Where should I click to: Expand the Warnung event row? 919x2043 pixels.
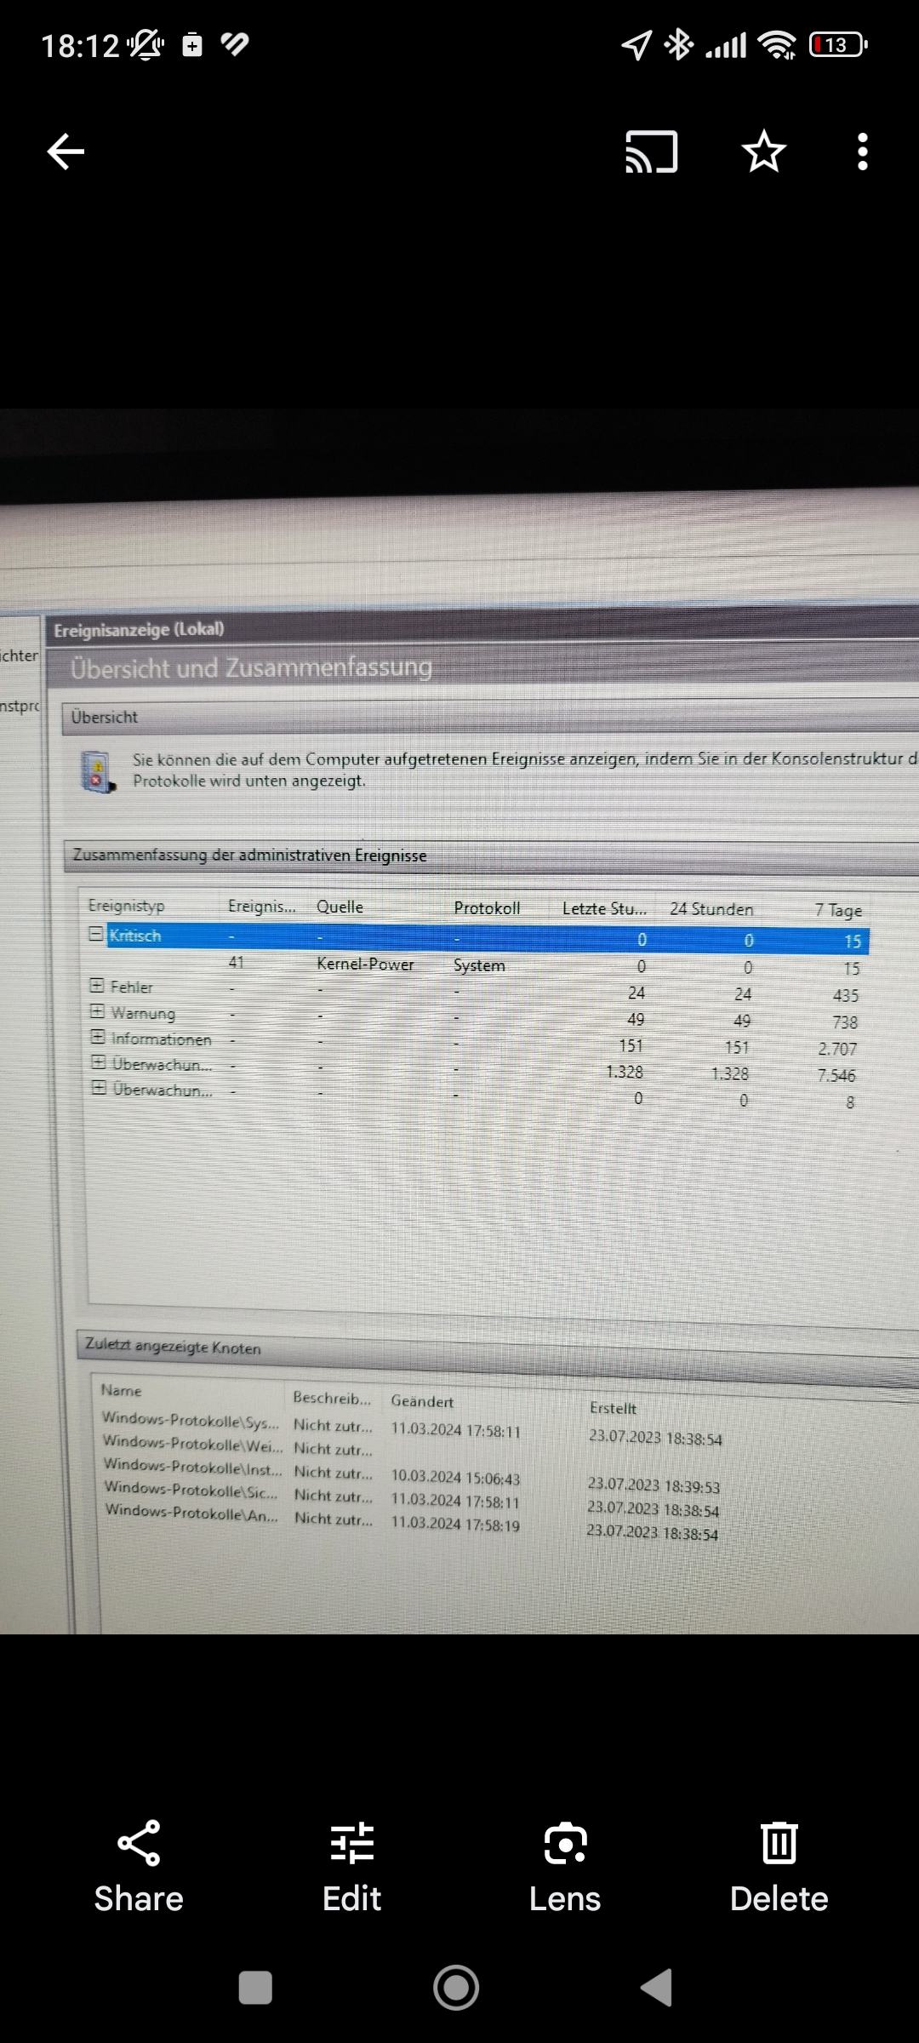[x=98, y=1011]
